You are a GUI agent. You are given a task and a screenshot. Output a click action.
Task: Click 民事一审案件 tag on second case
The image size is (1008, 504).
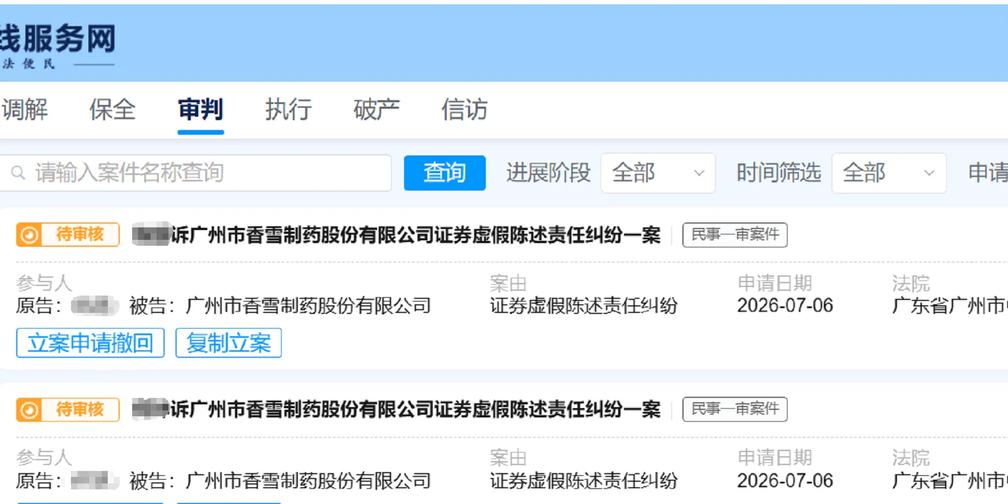click(734, 409)
